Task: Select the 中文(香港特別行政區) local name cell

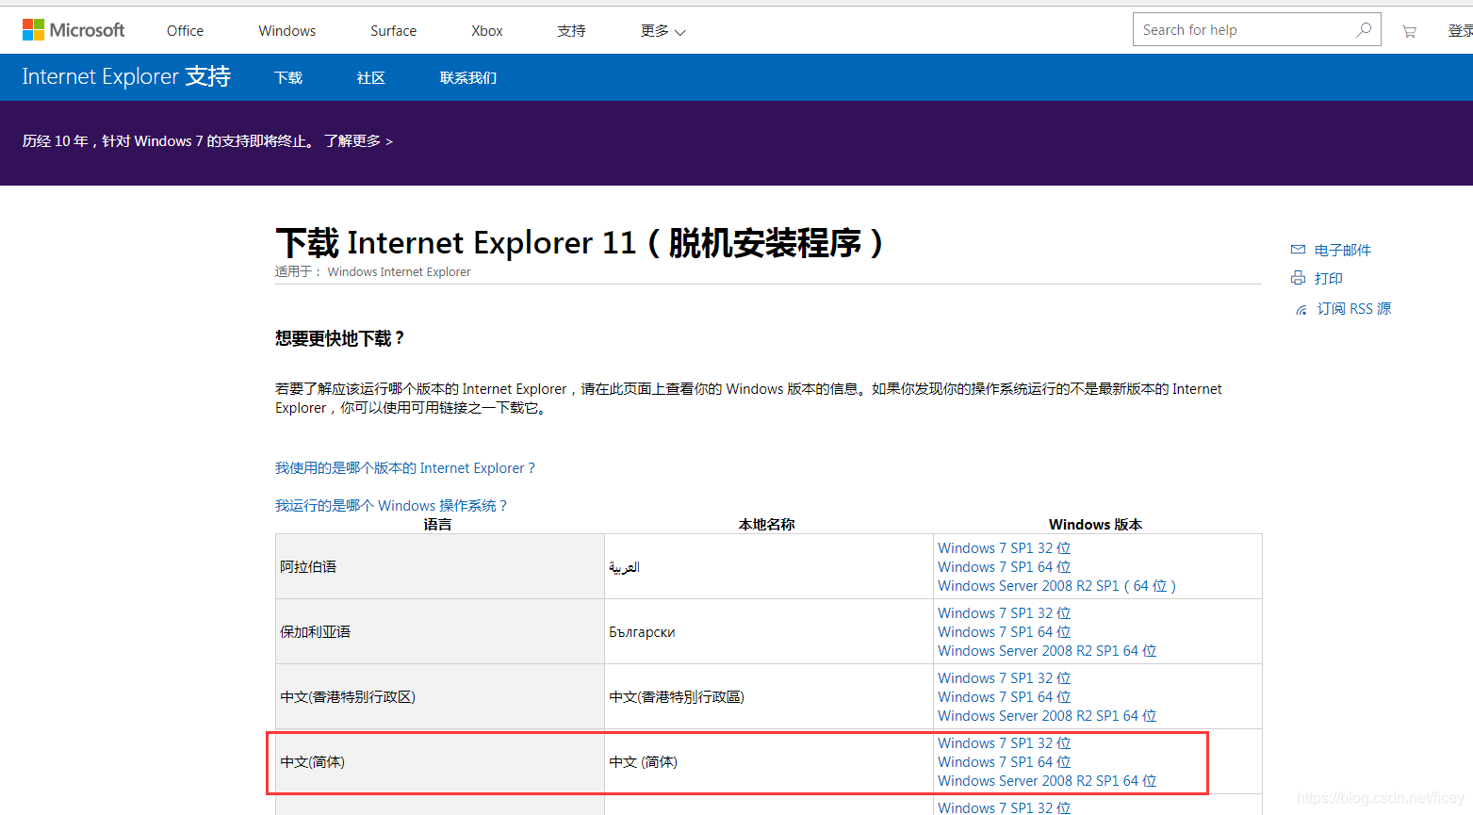Action: (x=769, y=696)
